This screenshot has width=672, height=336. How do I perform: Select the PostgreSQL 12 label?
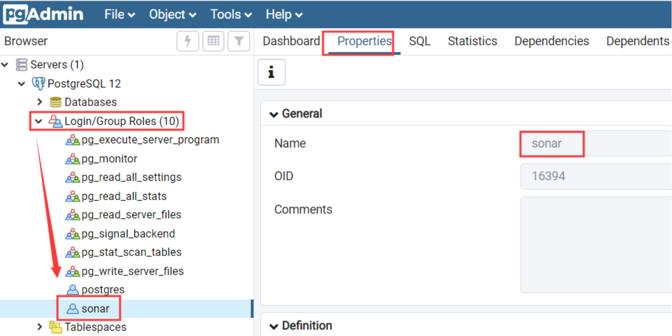[84, 84]
